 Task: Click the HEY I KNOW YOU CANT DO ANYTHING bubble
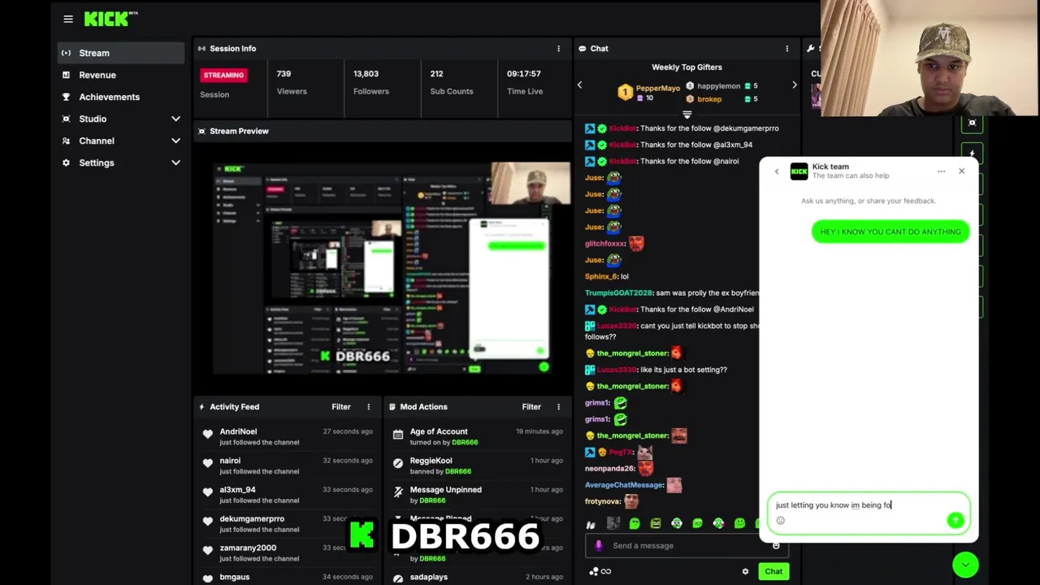(890, 232)
